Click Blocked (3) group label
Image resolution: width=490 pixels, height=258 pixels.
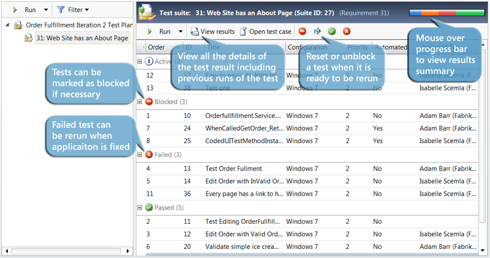click(171, 101)
